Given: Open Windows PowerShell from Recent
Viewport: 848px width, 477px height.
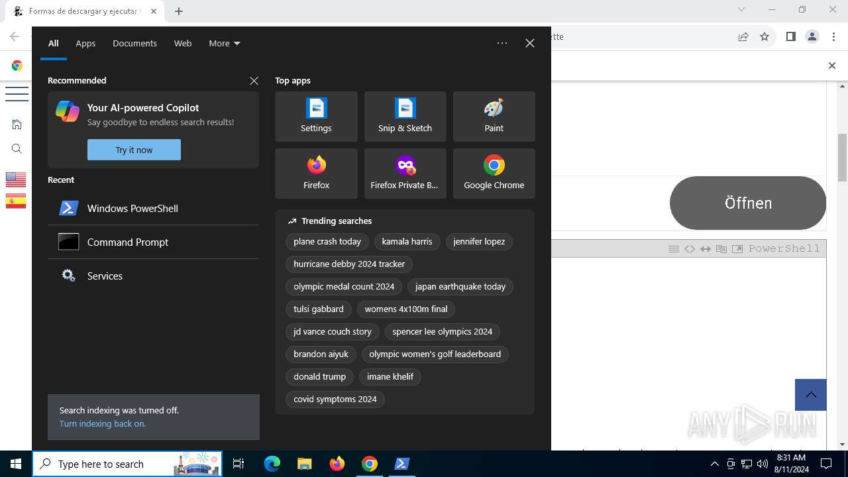Looking at the screenshot, I should pos(153,208).
